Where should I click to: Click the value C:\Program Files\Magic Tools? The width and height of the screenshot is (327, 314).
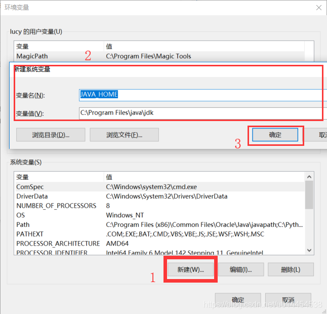[148, 56]
